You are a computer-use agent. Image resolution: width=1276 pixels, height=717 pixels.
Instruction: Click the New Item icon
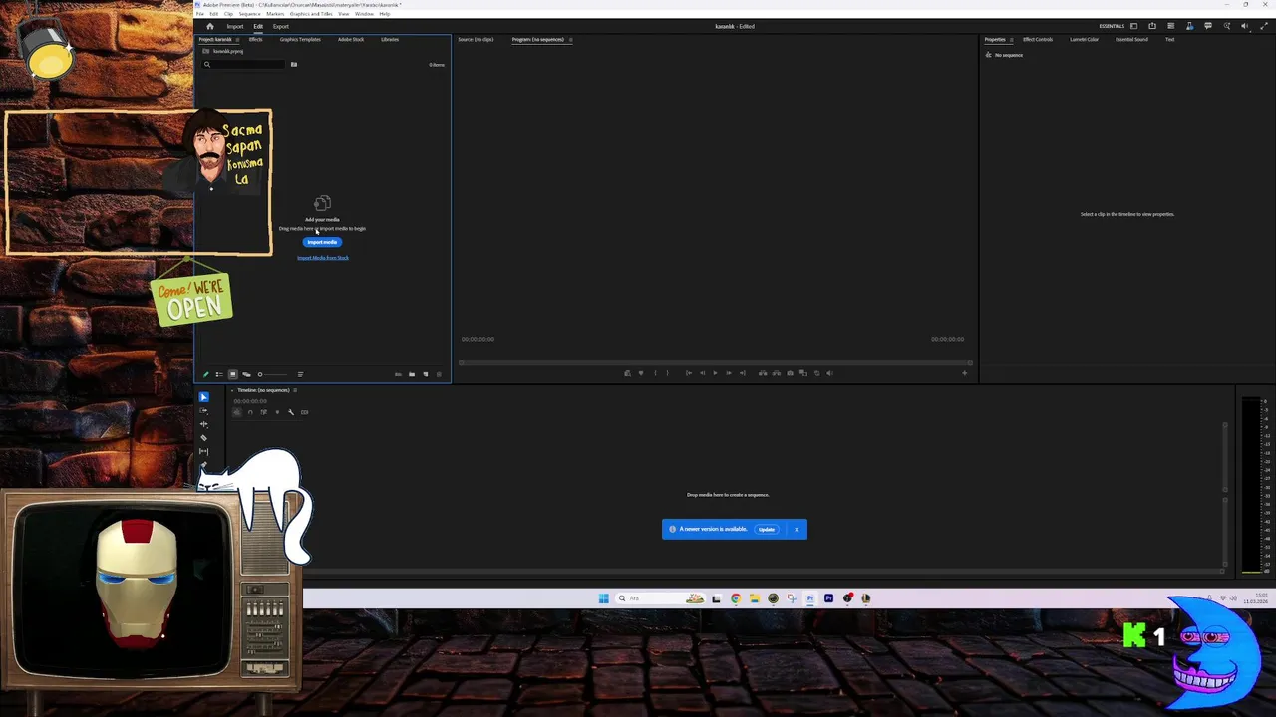click(426, 374)
